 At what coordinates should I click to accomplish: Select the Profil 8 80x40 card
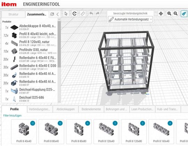[51, 132]
